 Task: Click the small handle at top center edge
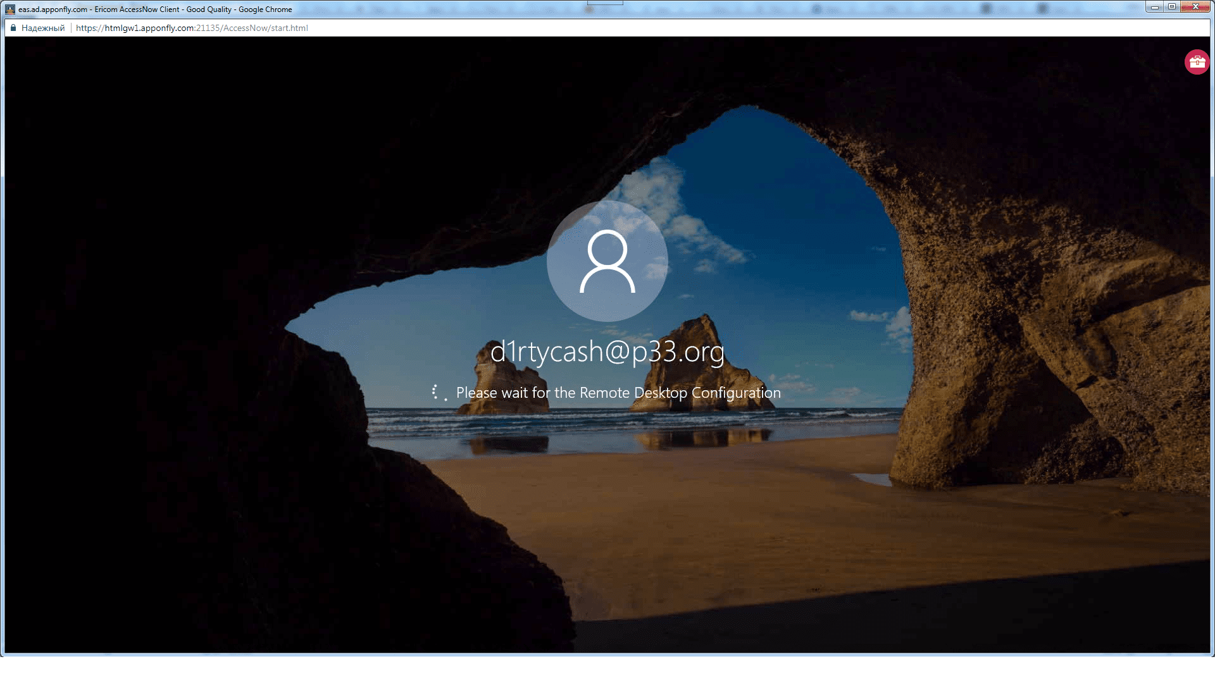[x=605, y=3]
